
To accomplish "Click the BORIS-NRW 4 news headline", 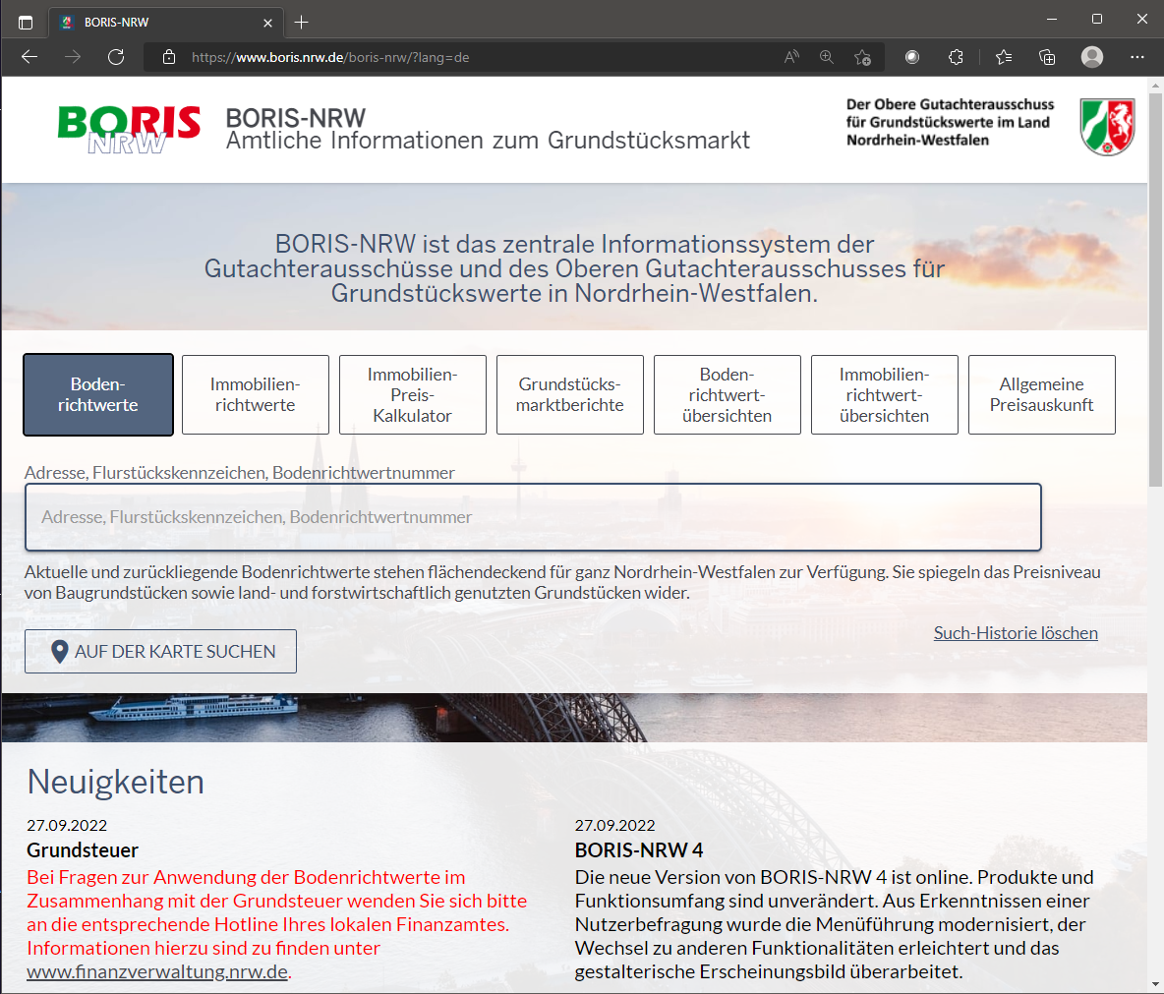I will point(639,850).
